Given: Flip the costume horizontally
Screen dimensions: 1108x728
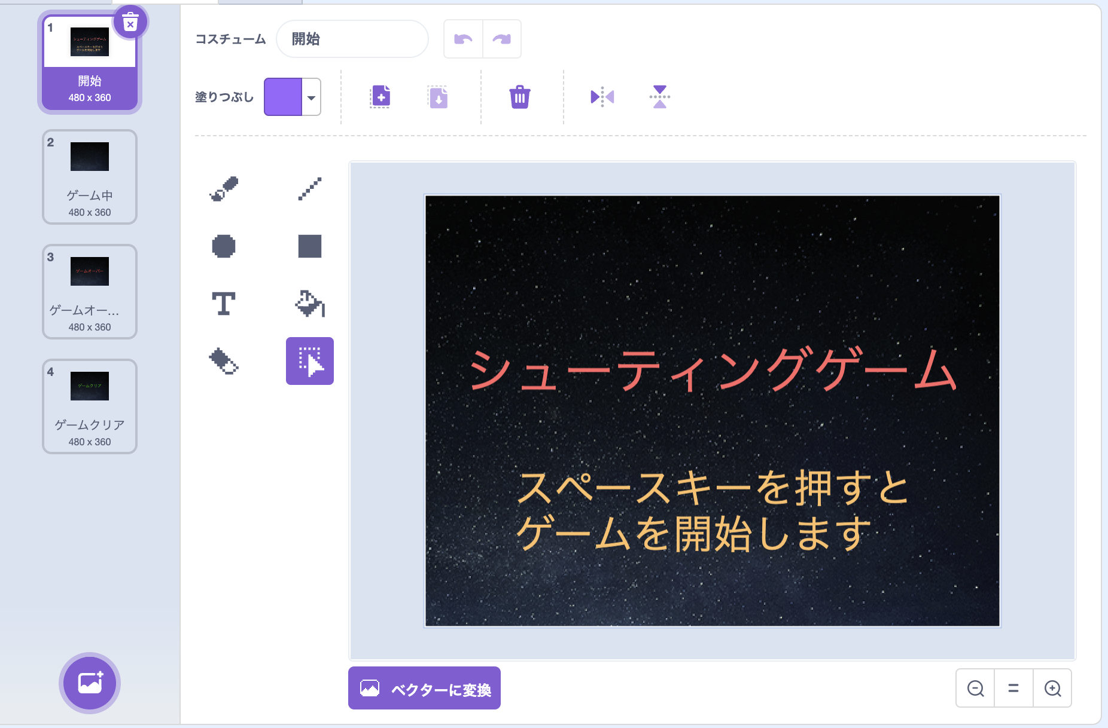Looking at the screenshot, I should pyautogui.click(x=602, y=96).
